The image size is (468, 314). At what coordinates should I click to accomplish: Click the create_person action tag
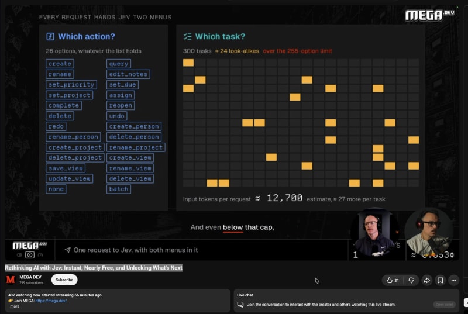click(134, 126)
